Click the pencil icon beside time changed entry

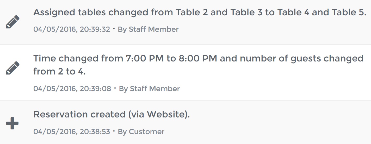pos(13,68)
